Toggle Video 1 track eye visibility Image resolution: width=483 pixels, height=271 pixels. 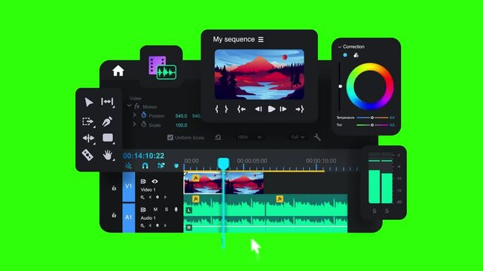coord(154,181)
